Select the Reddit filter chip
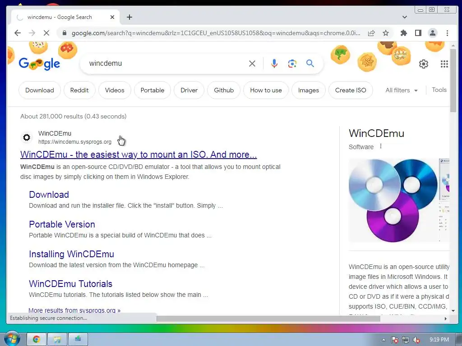This screenshot has height=346, width=462. (x=79, y=90)
